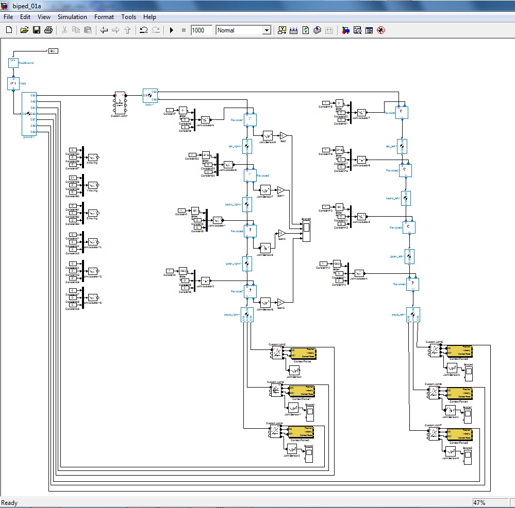Screen dimensions: 515x508
Task: Select the Weld block
Action: (x=13, y=83)
